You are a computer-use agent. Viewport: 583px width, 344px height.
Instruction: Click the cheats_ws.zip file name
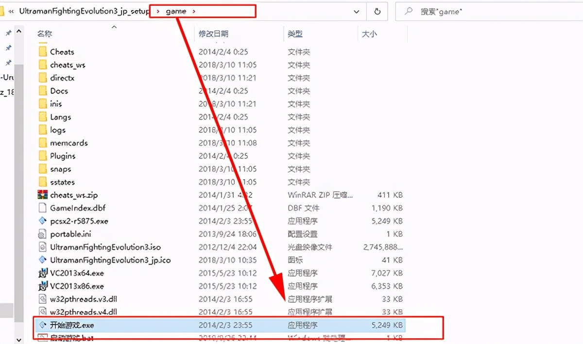tap(74, 195)
